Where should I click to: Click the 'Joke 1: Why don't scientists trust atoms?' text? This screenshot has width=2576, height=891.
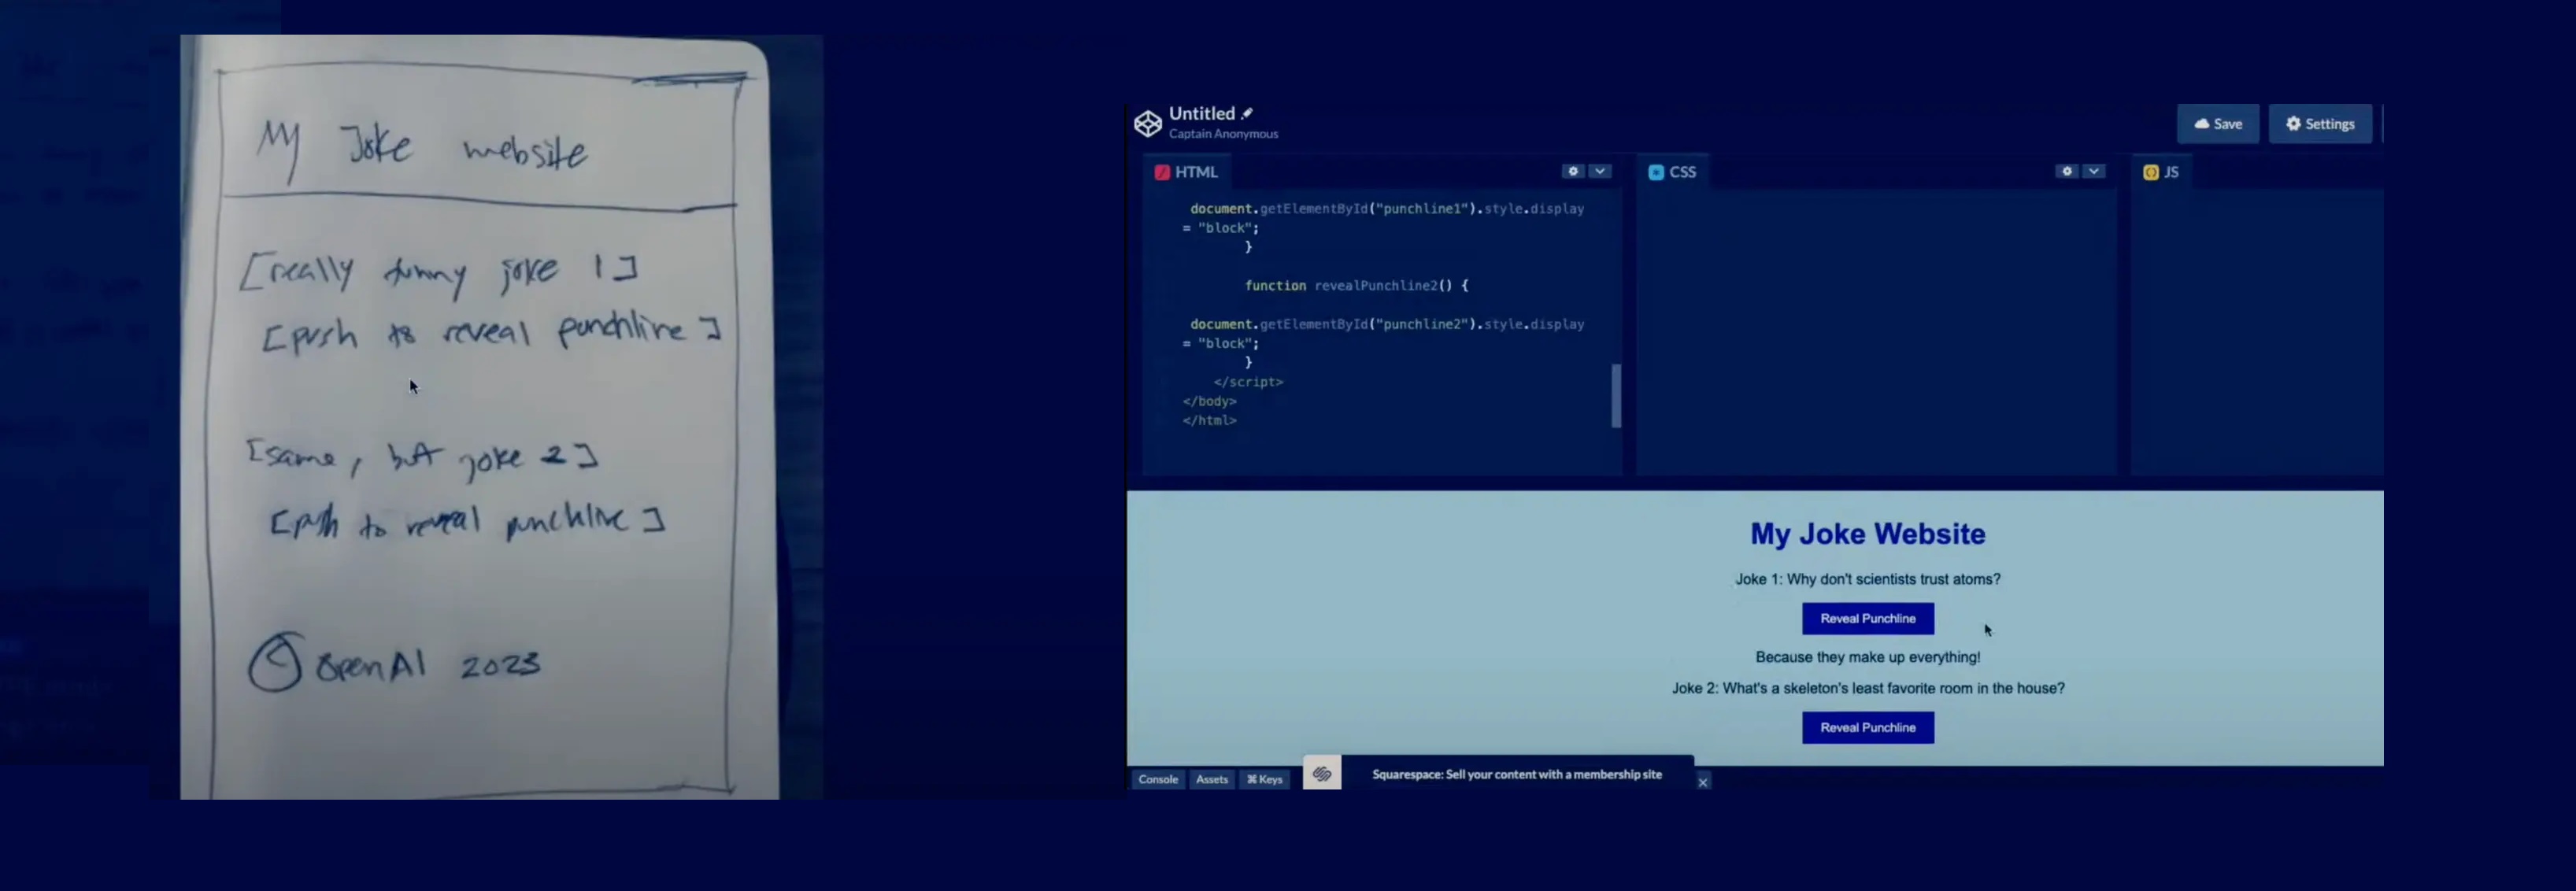(x=1867, y=579)
